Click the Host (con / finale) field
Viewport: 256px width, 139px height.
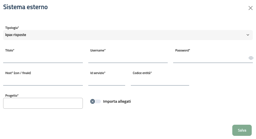(43, 81)
